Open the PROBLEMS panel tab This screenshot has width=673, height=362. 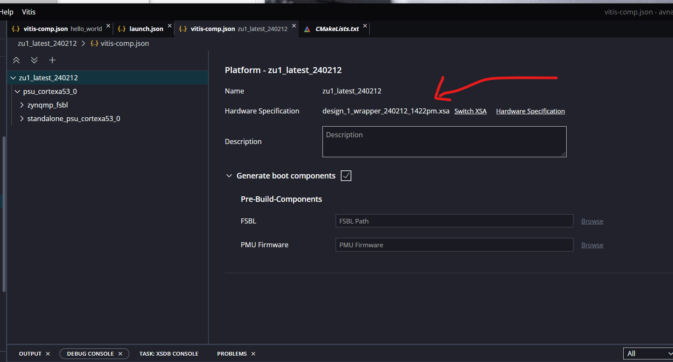click(232, 354)
